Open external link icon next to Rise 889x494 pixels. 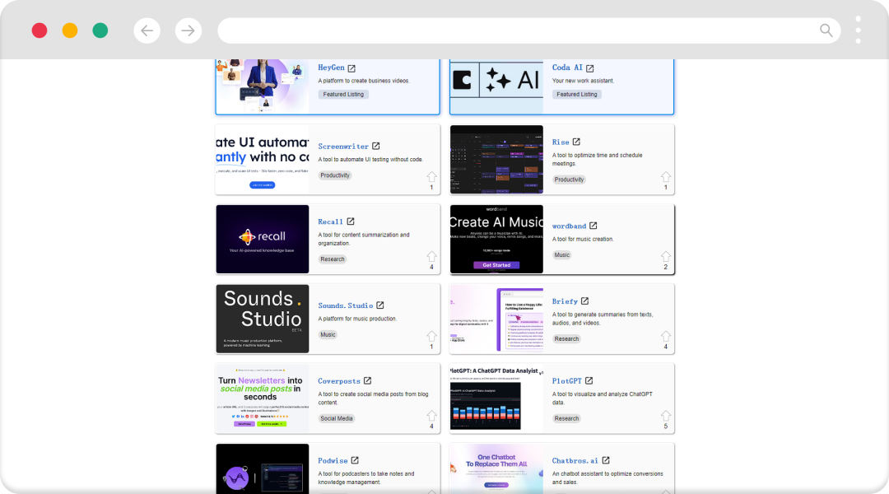tap(576, 142)
